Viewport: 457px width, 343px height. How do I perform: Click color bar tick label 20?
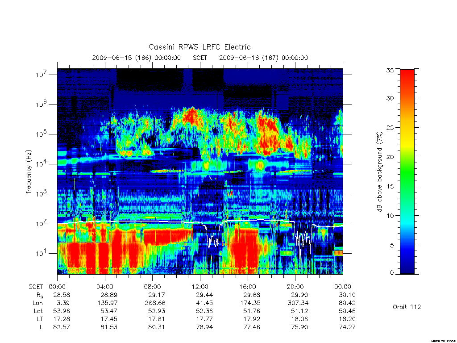390,157
